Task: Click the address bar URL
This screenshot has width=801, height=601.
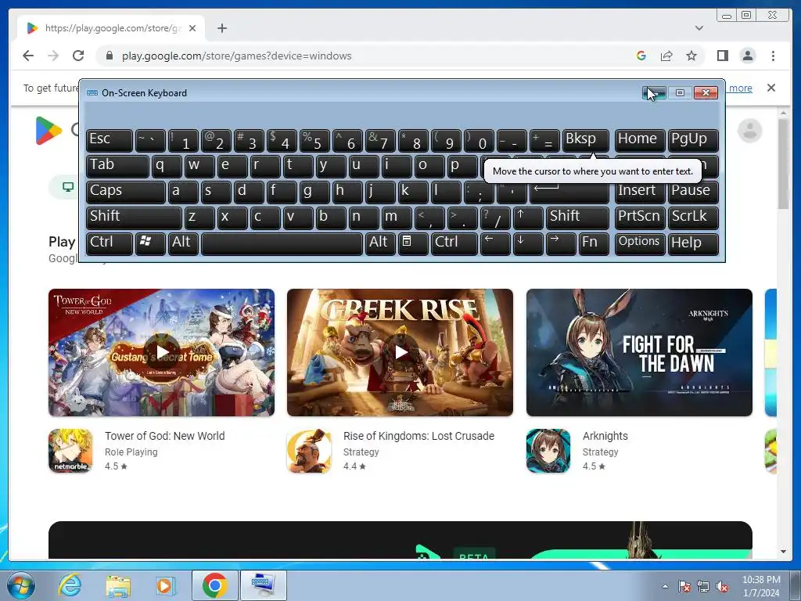Action: [x=236, y=56]
